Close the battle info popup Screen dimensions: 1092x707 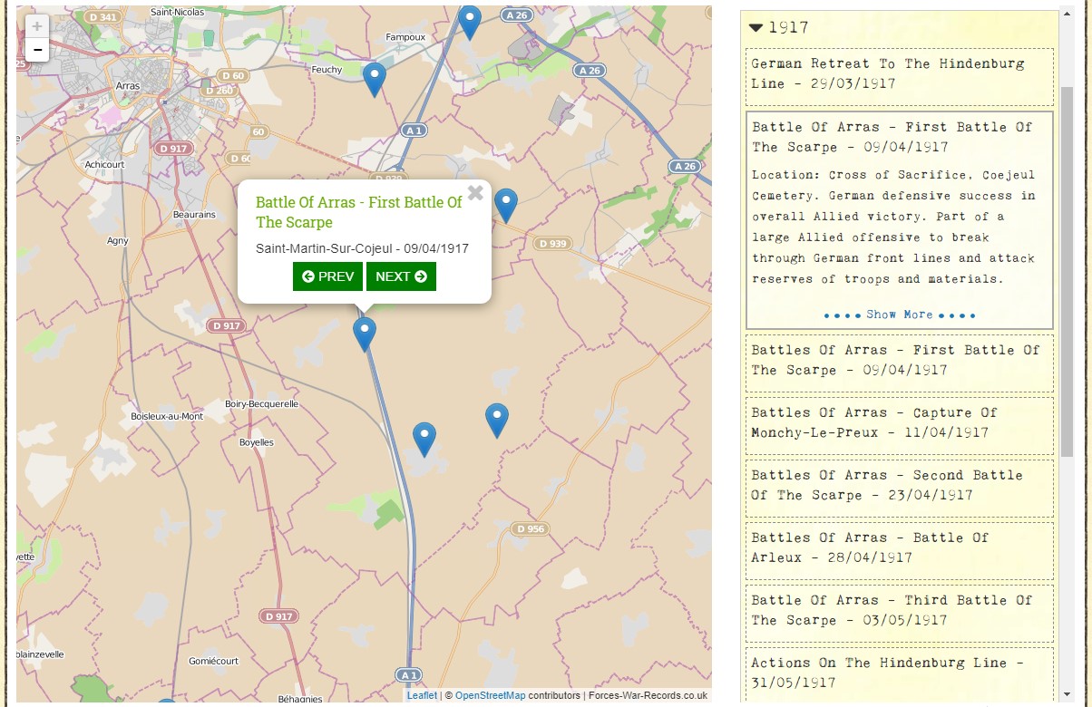click(x=475, y=192)
